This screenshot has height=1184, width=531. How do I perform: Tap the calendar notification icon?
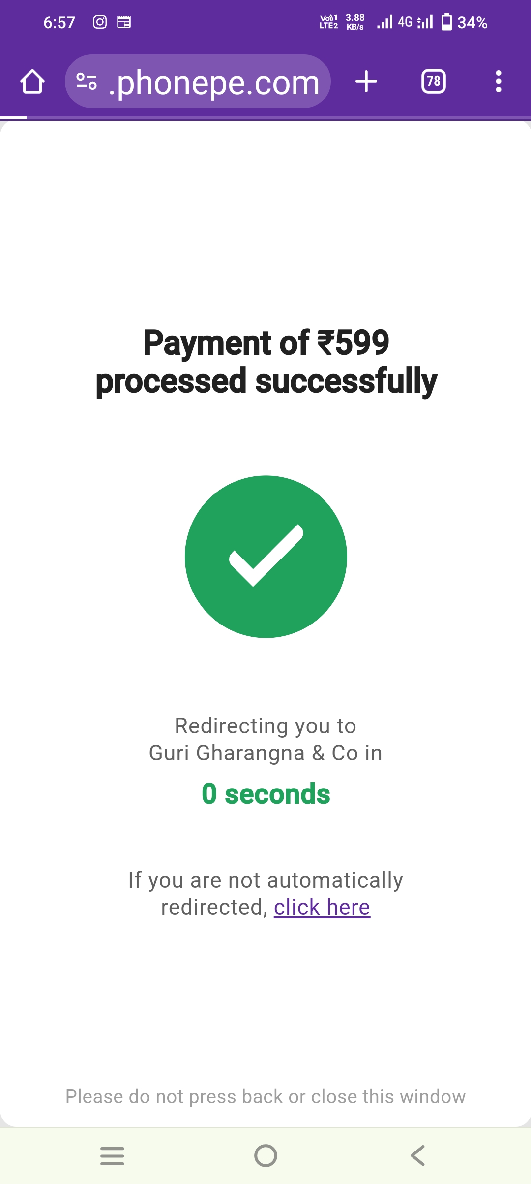pos(124,22)
